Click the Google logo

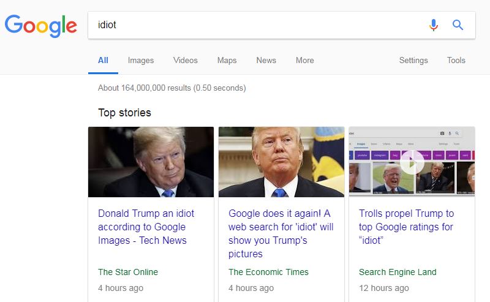[x=40, y=26]
